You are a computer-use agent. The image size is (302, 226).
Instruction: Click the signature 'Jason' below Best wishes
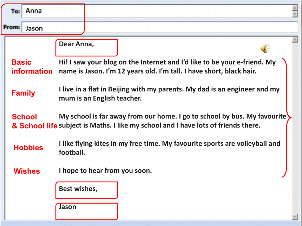tap(67, 207)
